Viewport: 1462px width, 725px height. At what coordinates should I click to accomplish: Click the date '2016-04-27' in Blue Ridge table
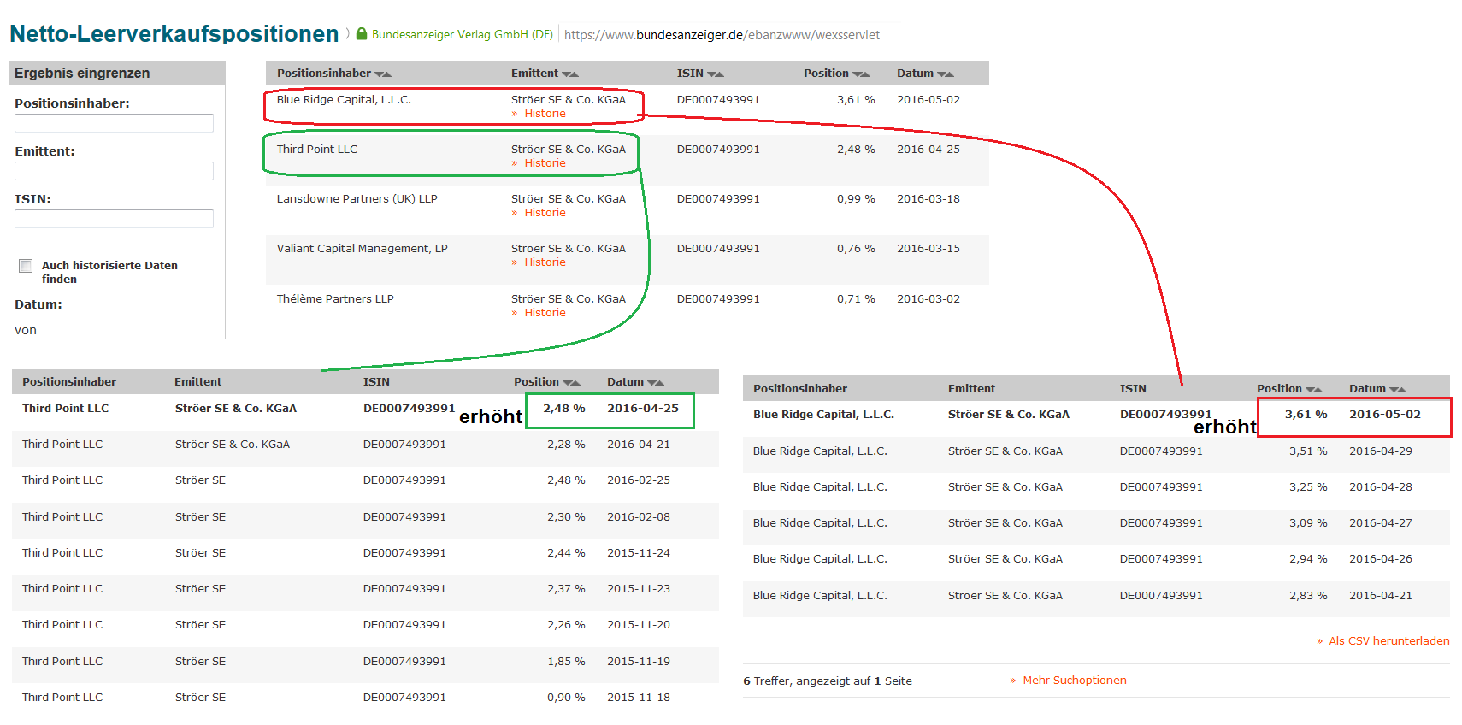1381,523
